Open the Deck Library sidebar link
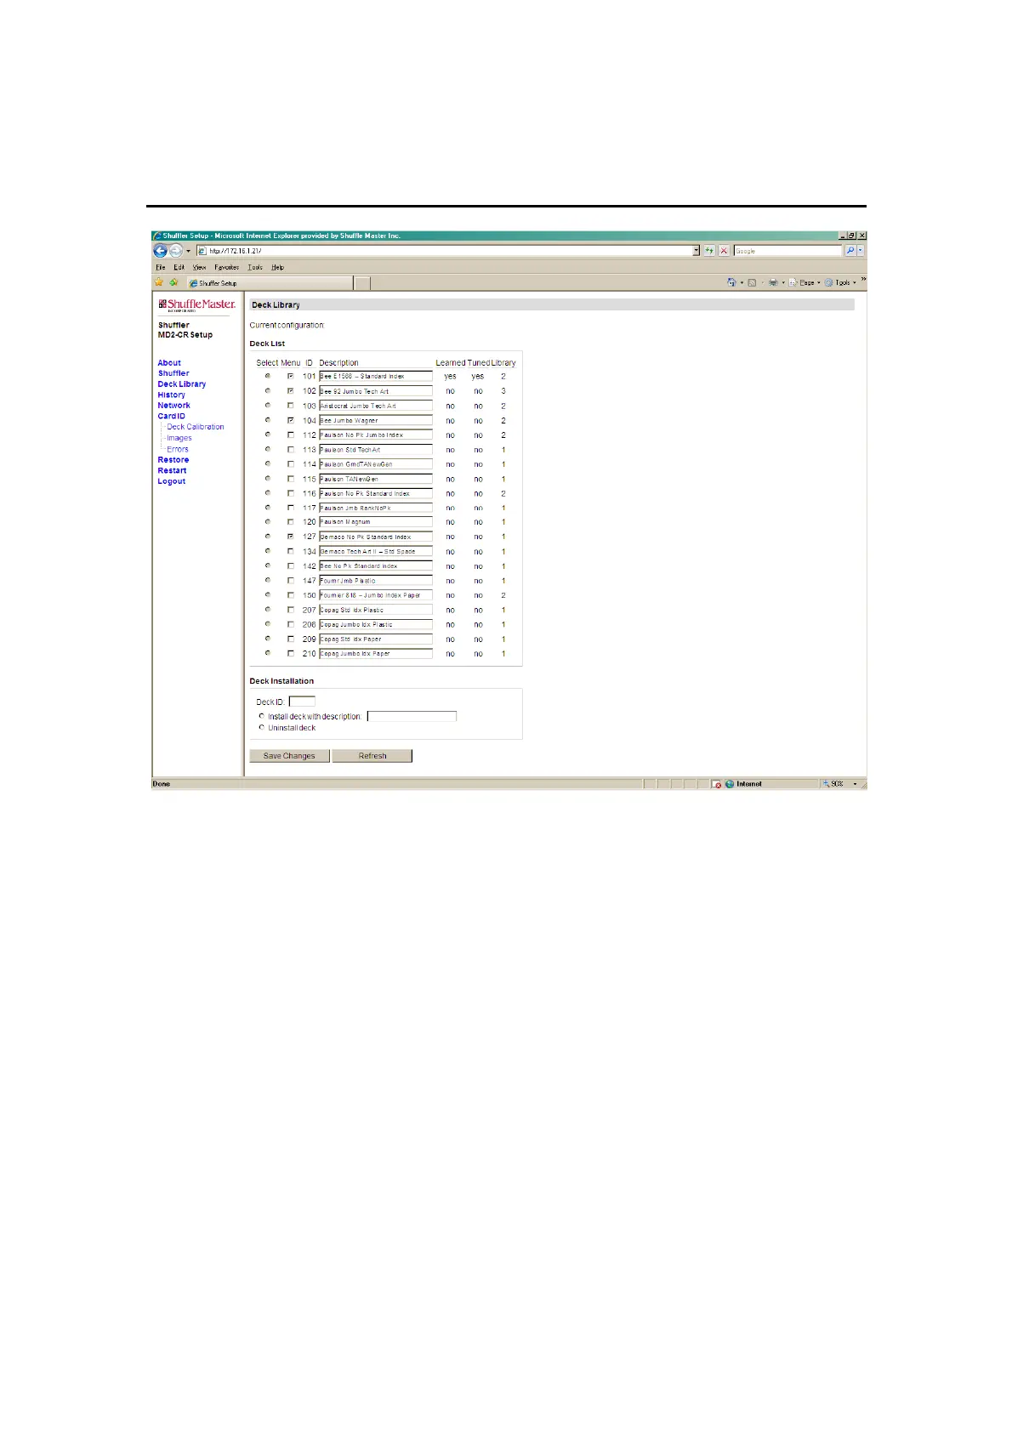 click(182, 384)
